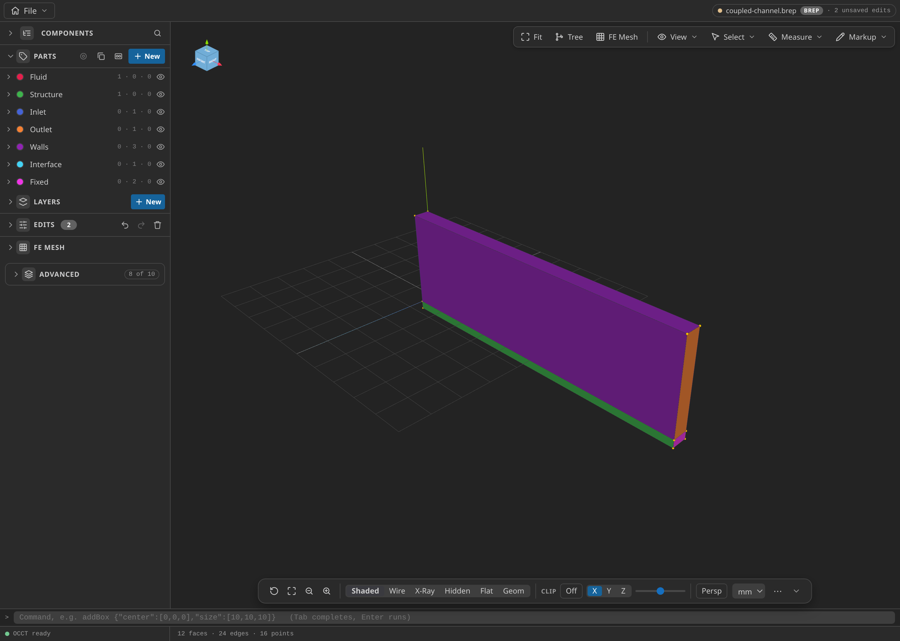Viewport: 900px width, 641px height.
Task: Zoom in the viewport
Action: (x=327, y=591)
